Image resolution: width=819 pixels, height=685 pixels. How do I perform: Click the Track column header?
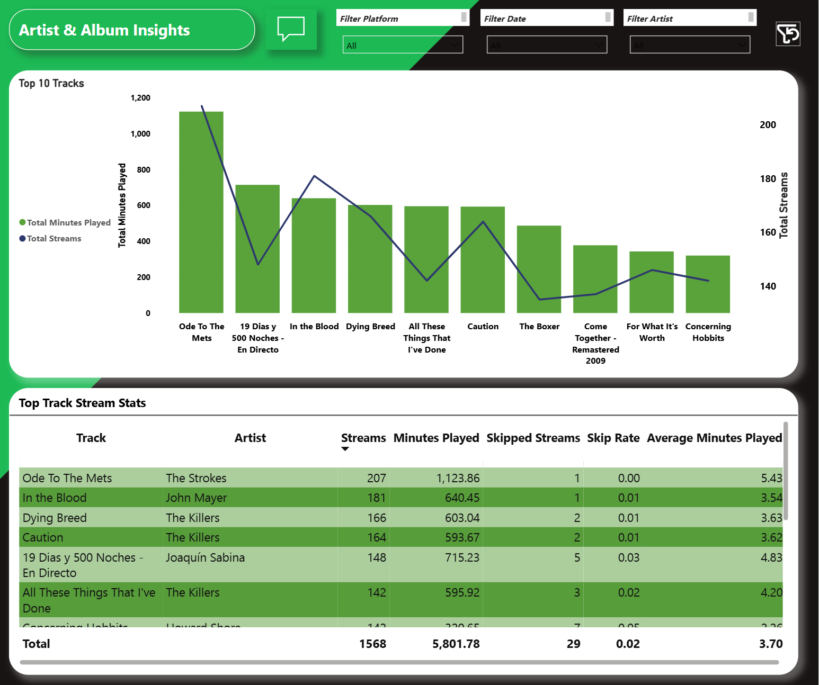click(x=91, y=438)
